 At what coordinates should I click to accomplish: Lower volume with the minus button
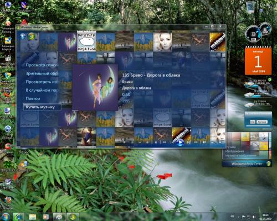[x=212, y=143]
